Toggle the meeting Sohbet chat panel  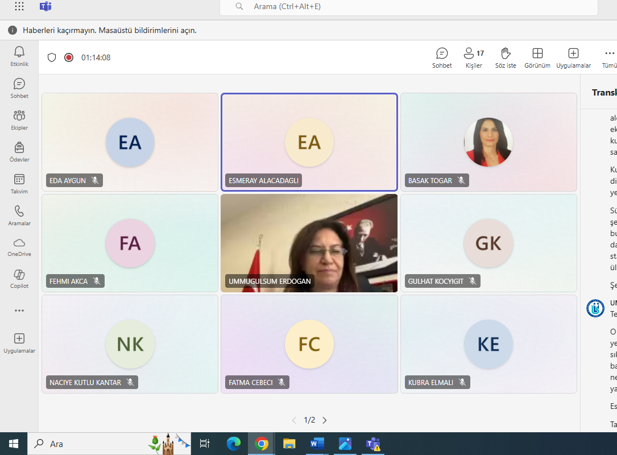(x=442, y=57)
